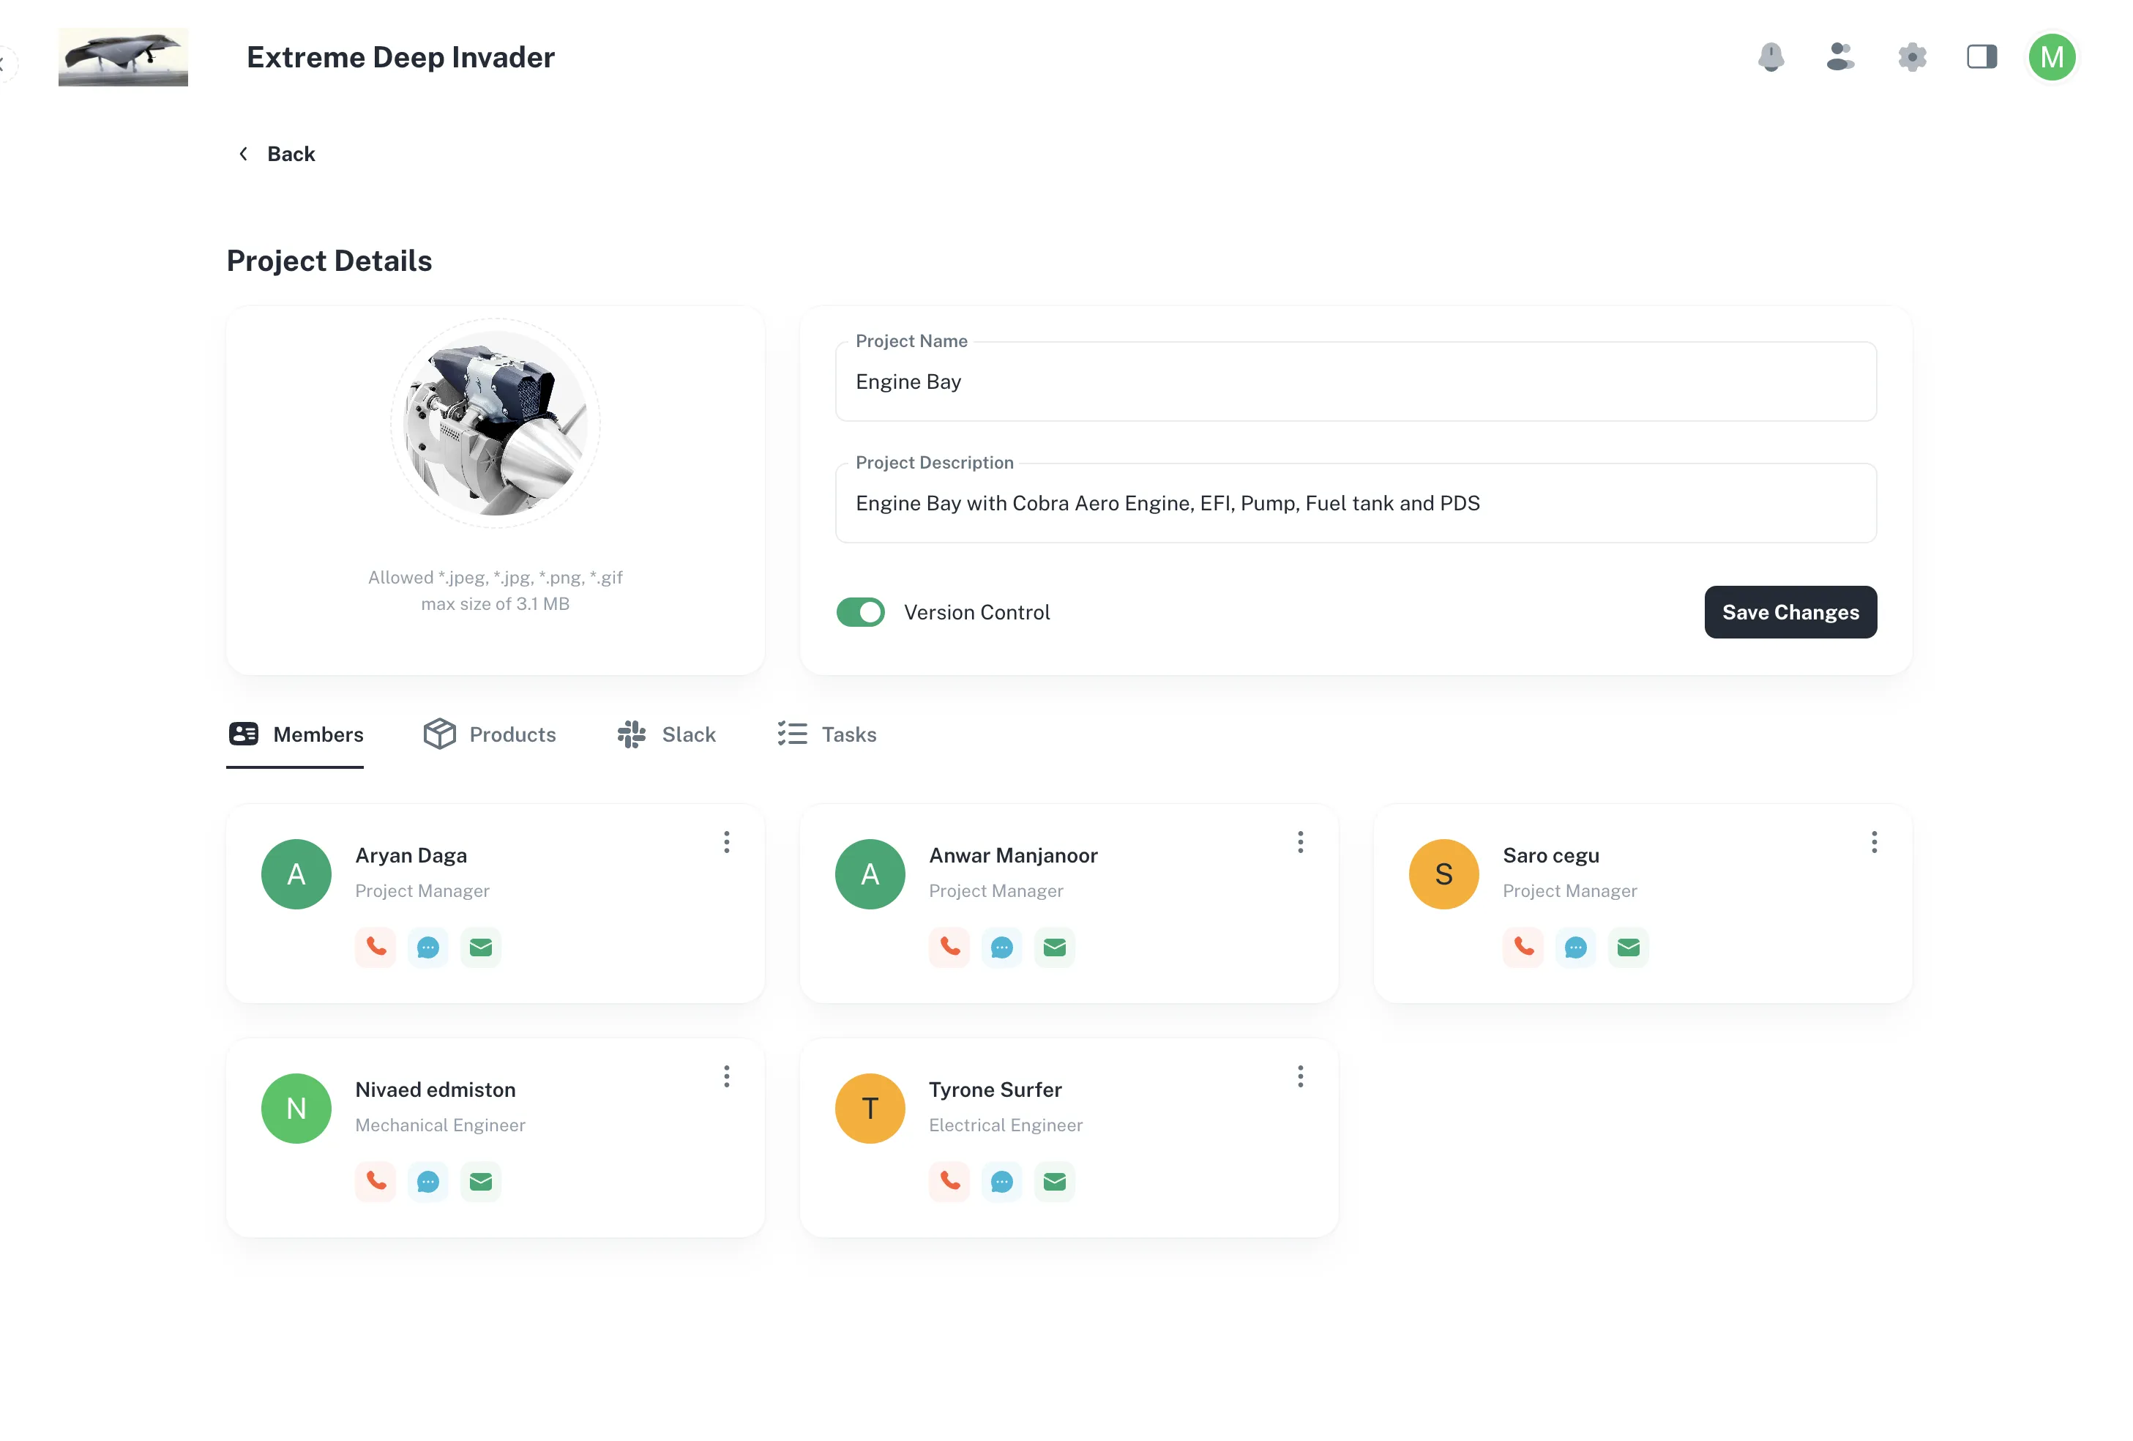Select the orange S avatar of Saro cegu
The height and width of the screenshot is (1441, 2133).
(x=1443, y=874)
